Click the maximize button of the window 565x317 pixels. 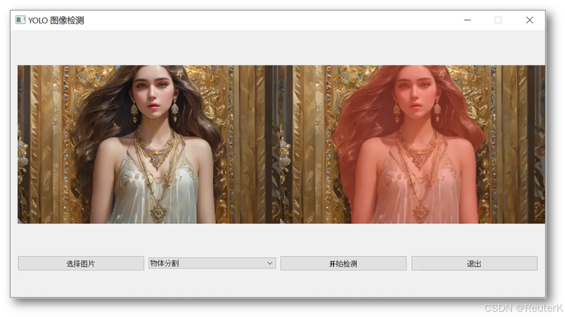click(498, 20)
